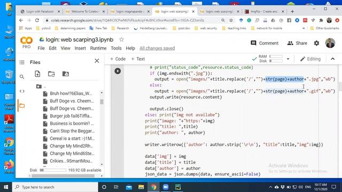342x192 pixels.
Task: Open Colab settings gear
Action: [x=316, y=43]
